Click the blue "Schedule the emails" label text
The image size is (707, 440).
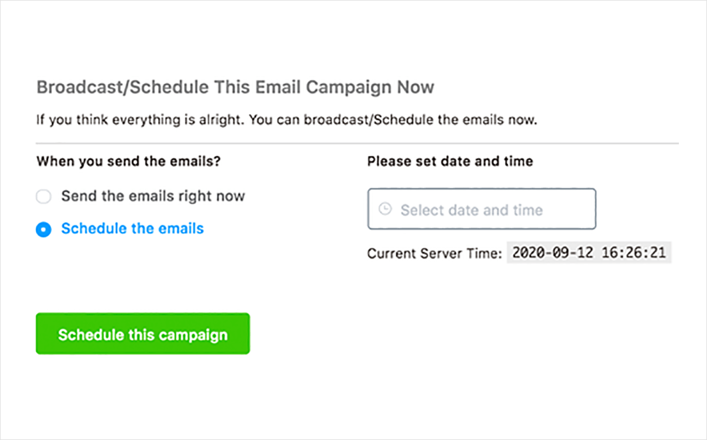[x=132, y=229]
